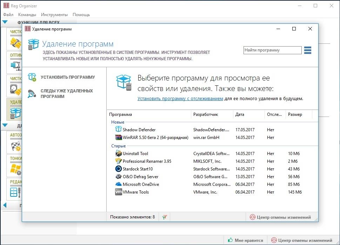Open "Центр отмены изменений" in the dialog
Screen dimensions: 340x245
pos(284,217)
